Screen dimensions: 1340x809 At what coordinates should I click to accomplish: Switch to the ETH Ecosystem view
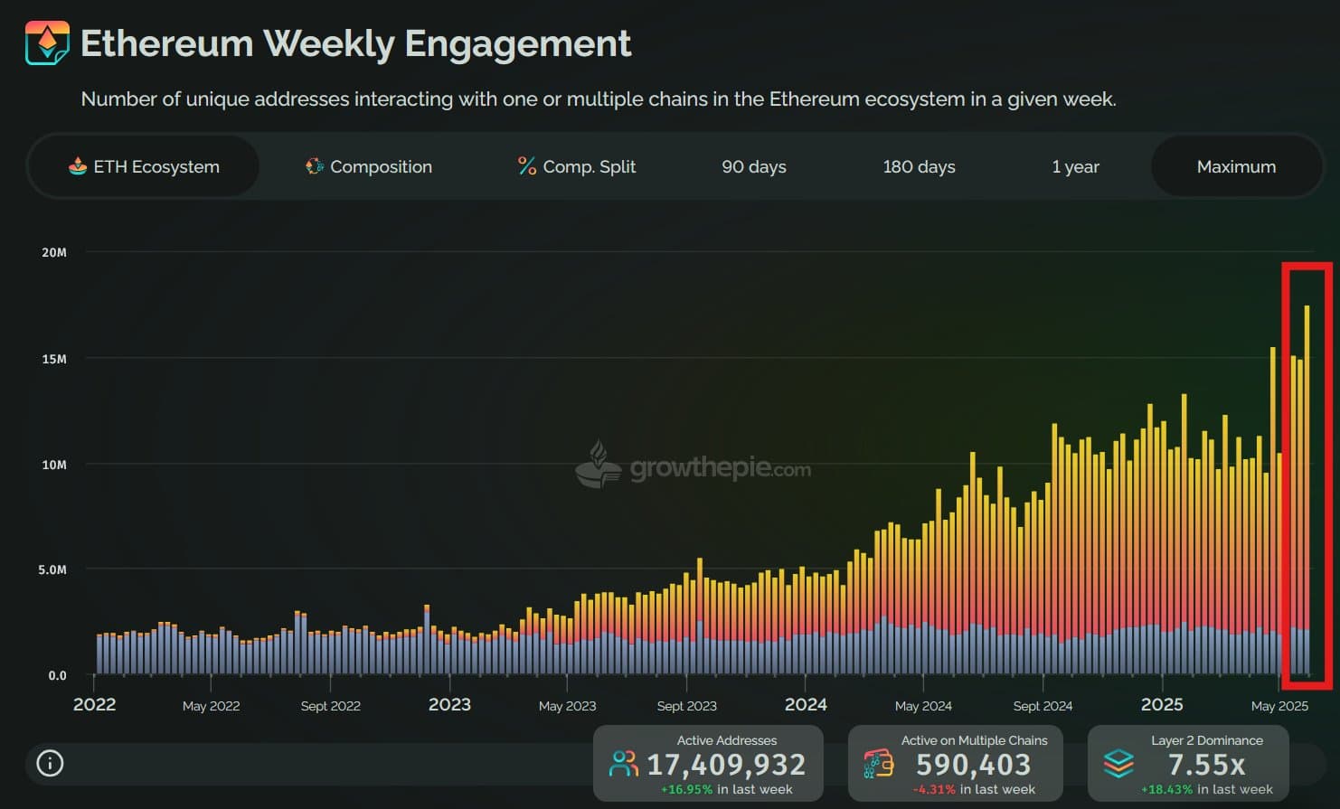coord(145,166)
